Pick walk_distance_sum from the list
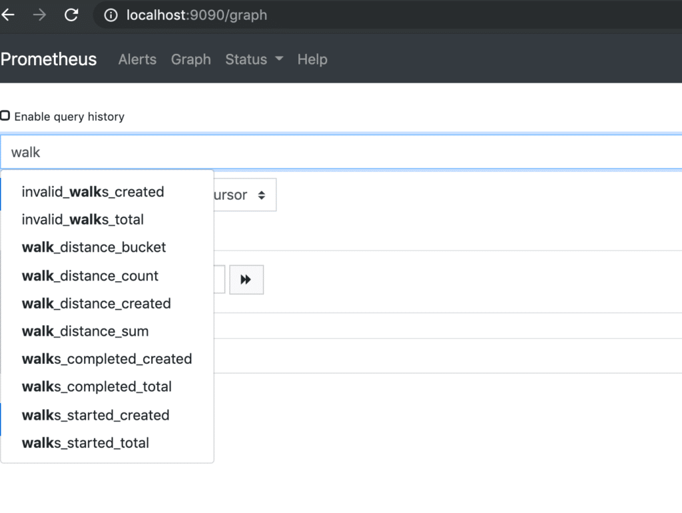The height and width of the screenshot is (513, 682). (85, 331)
